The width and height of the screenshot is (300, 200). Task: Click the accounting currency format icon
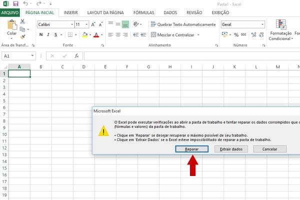click(x=224, y=34)
